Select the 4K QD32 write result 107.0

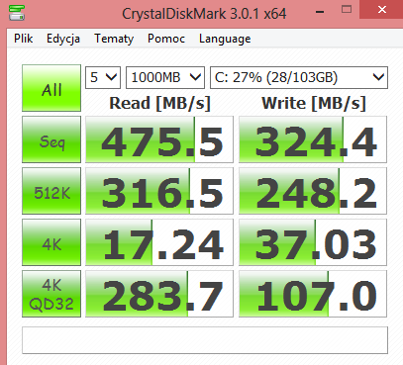pyautogui.click(x=313, y=294)
